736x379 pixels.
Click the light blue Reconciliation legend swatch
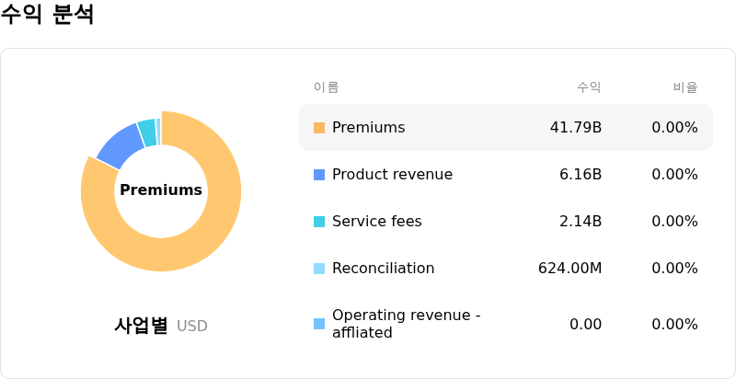click(319, 269)
